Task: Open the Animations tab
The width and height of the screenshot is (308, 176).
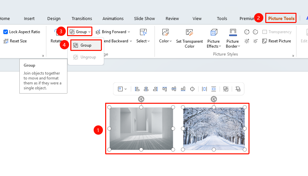Action: tap(113, 18)
